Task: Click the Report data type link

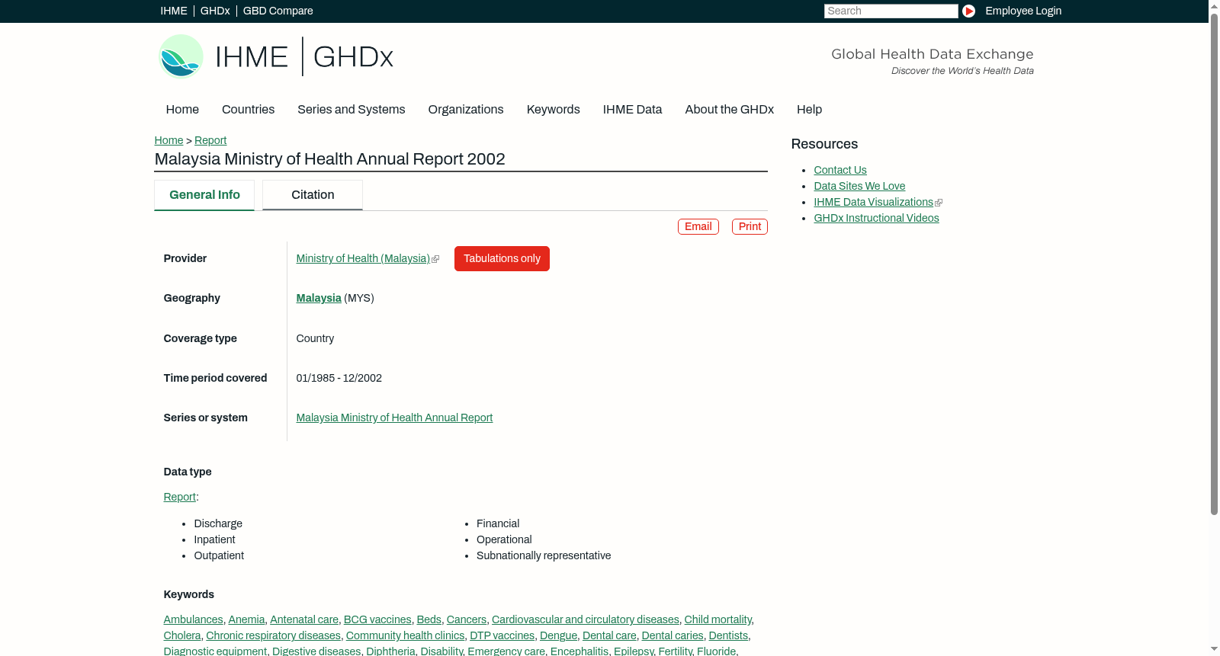Action: click(x=180, y=497)
